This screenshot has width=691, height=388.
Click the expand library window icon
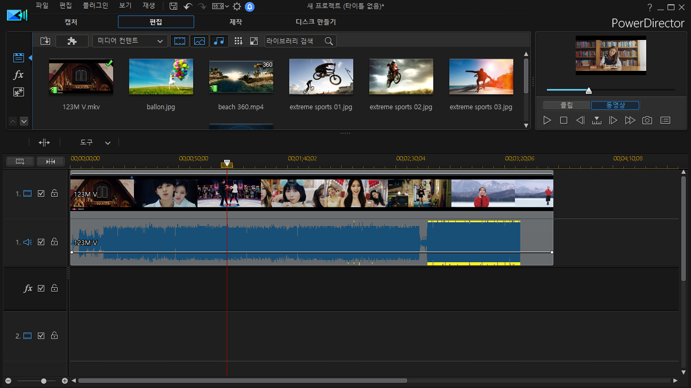(x=254, y=41)
